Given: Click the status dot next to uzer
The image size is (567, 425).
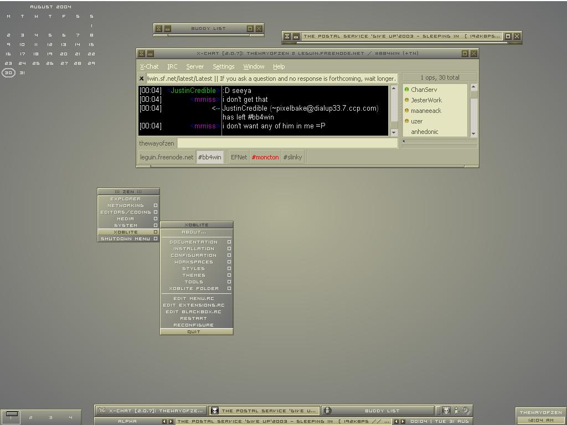Looking at the screenshot, I should pyautogui.click(x=406, y=121).
